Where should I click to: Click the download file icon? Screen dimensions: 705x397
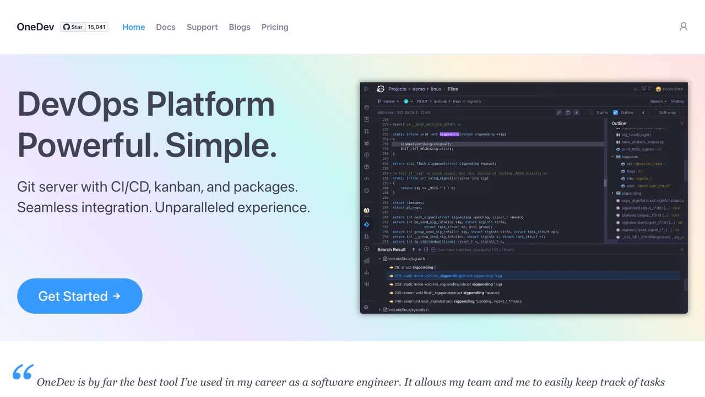coord(577,112)
